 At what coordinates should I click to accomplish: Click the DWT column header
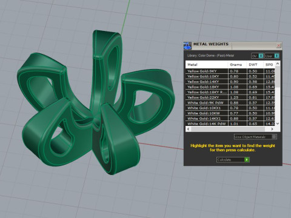click(x=255, y=65)
